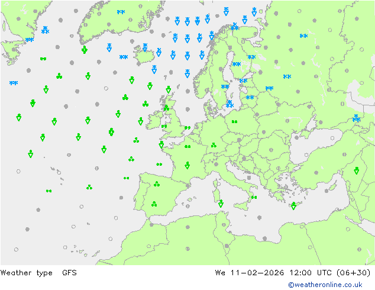Screen dimensions: 375x290
Task: Click the snow symbol over Estonia
Action: [x=243, y=80]
